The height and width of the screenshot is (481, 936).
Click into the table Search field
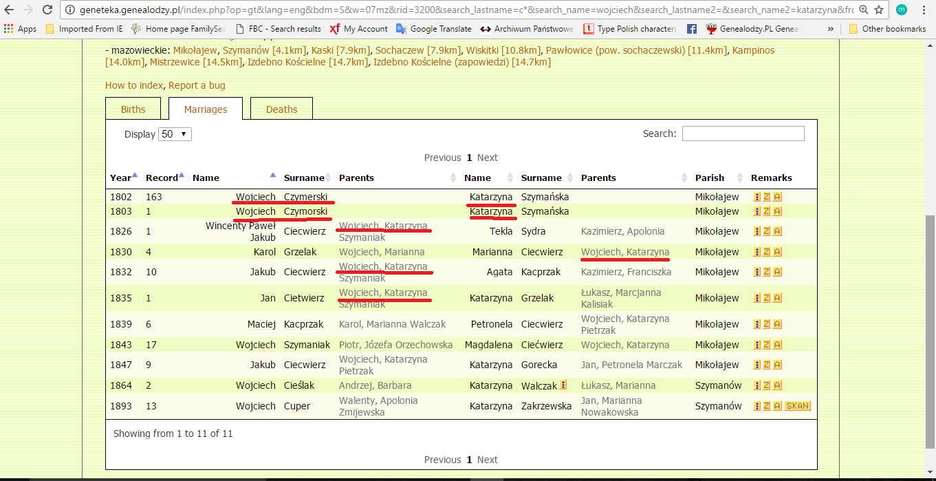743,133
